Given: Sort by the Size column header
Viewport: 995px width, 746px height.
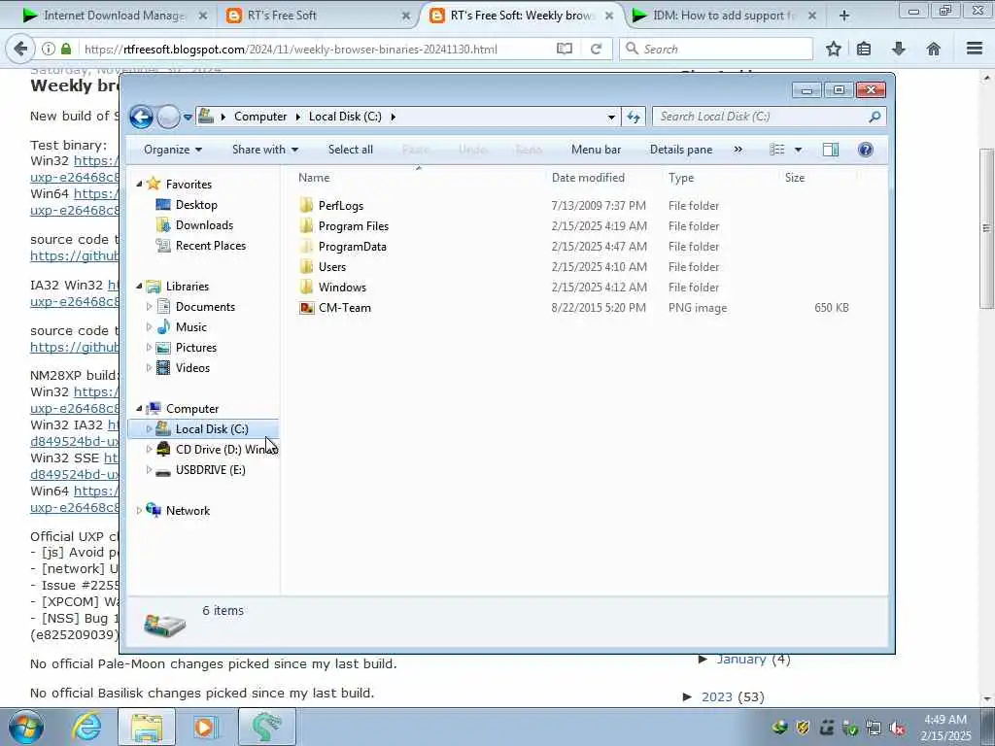Looking at the screenshot, I should tap(817, 178).
